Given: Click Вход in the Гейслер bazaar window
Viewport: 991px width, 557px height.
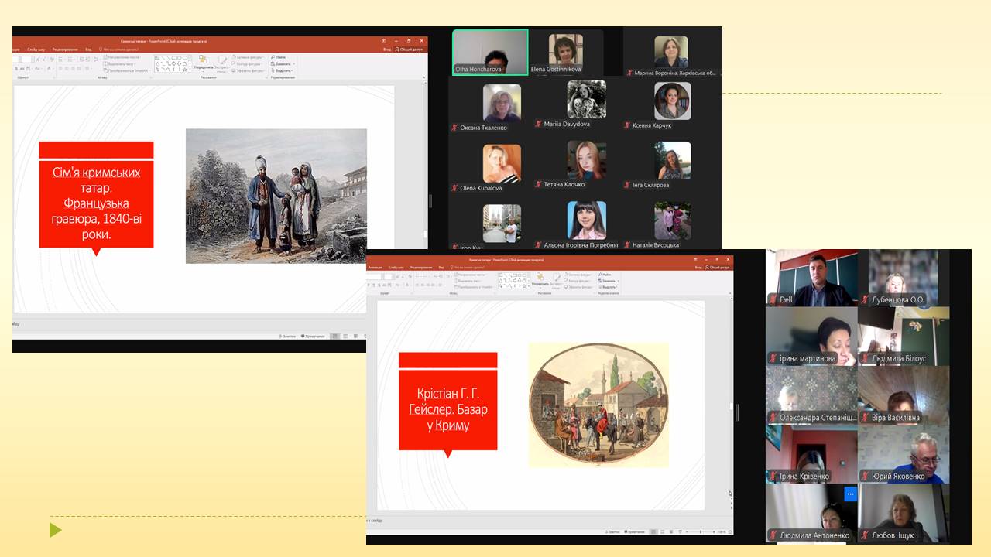Looking at the screenshot, I should [698, 268].
